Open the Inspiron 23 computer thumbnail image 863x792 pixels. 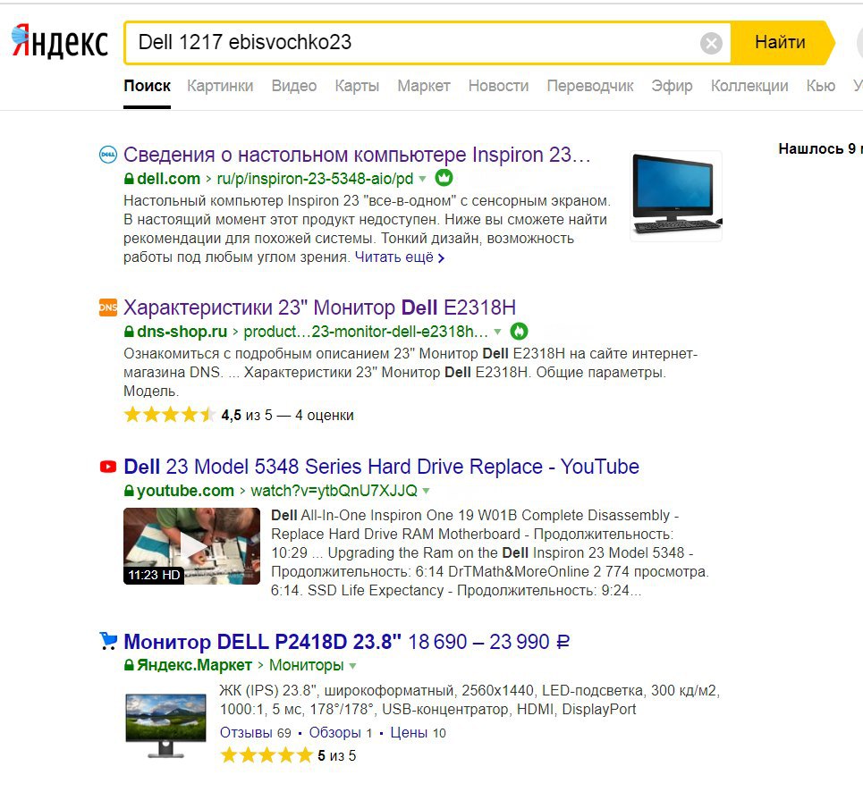pos(676,196)
